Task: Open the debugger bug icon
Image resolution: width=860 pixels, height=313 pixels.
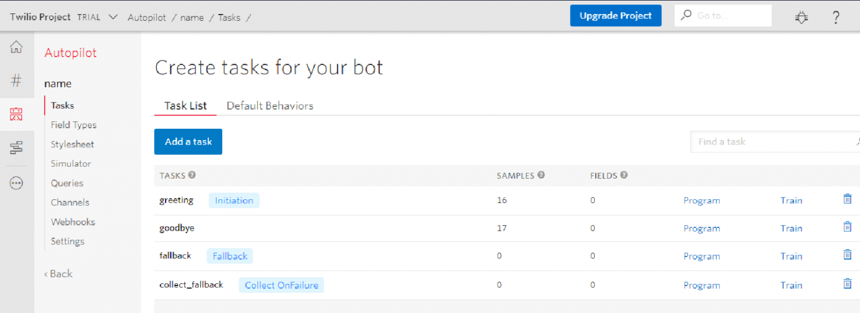Action: point(802,17)
